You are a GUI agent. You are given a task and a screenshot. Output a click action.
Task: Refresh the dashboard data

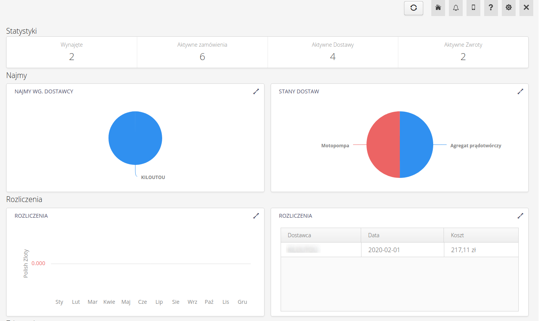point(413,8)
